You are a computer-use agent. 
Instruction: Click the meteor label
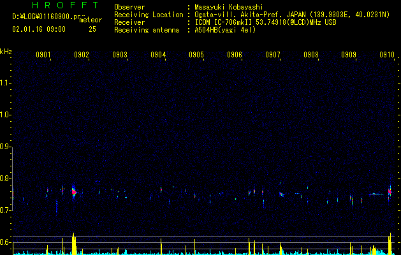pyautogui.click(x=91, y=20)
